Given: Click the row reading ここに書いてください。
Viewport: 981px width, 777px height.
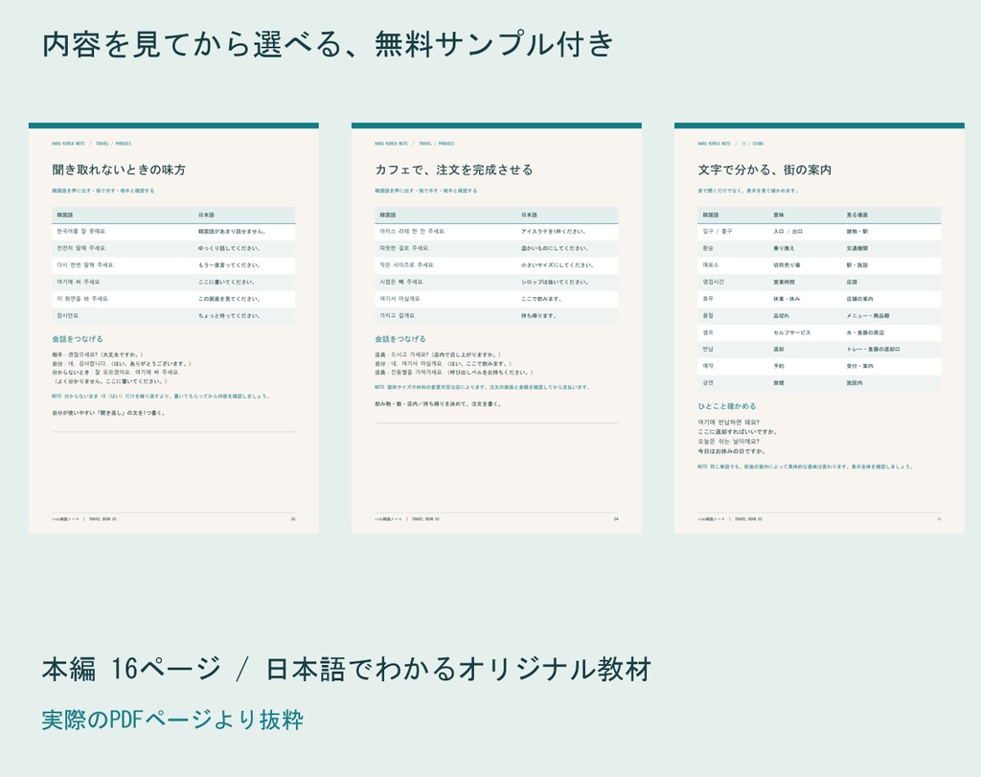Looking at the screenshot, I should pos(173,282).
